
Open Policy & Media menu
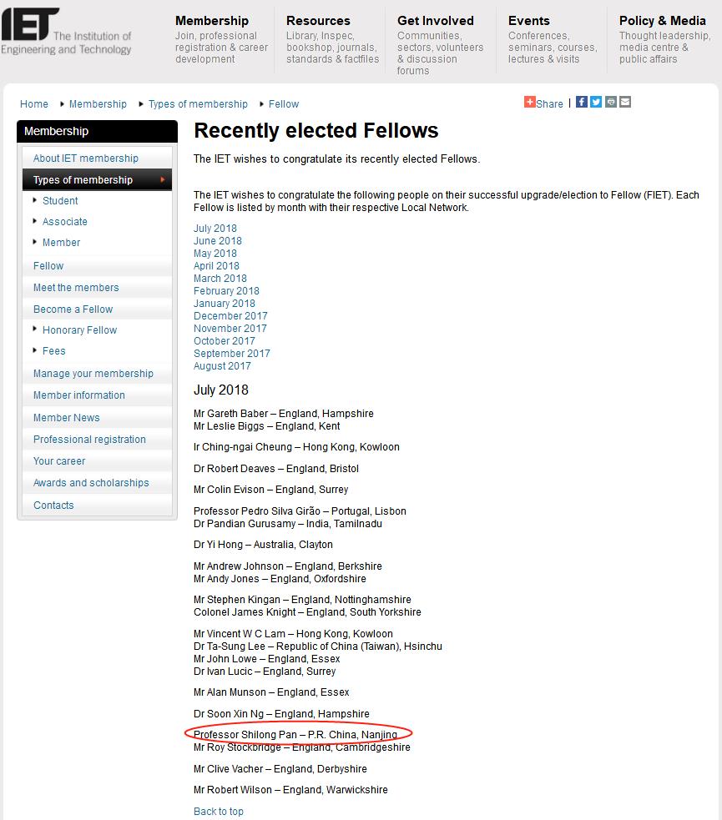click(662, 21)
